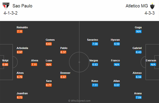Click goalkeeper name Everson
Image resolution: width=159 pixels, height=103 pixels.
click(151, 61)
